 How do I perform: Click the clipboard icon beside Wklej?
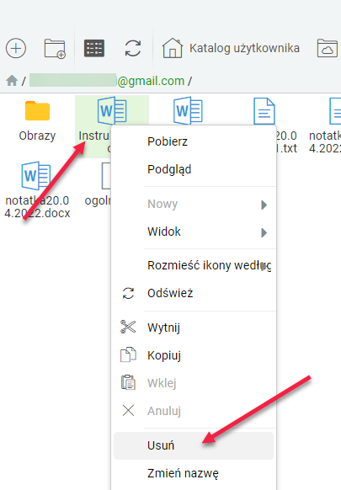[128, 382]
